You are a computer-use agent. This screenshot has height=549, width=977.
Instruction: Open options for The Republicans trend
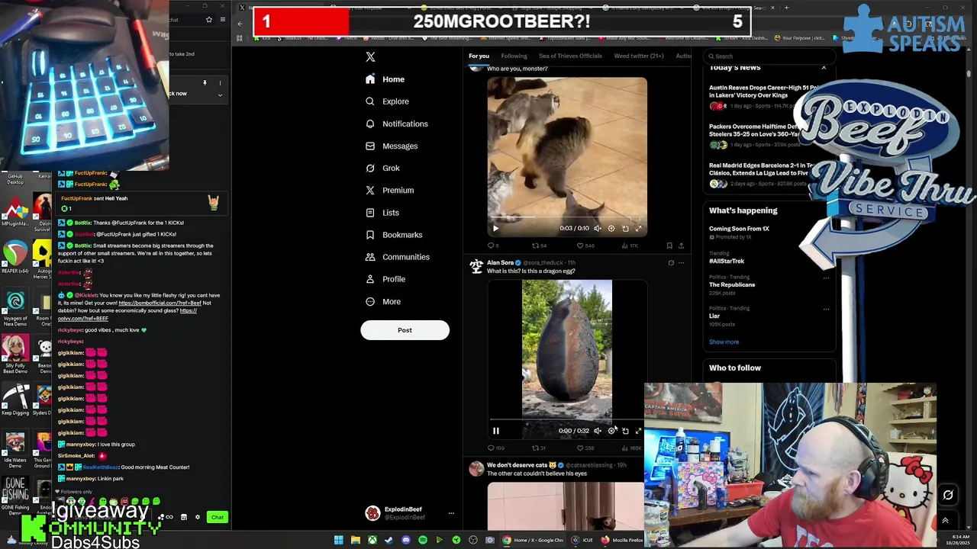(x=826, y=278)
